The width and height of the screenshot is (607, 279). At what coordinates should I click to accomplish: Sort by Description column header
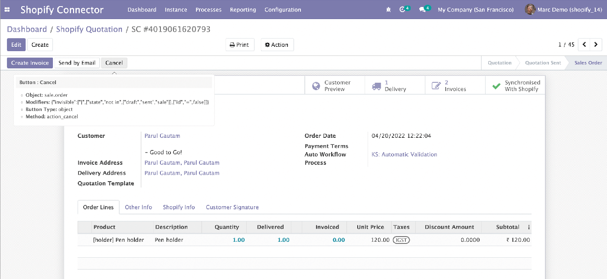(x=178, y=227)
